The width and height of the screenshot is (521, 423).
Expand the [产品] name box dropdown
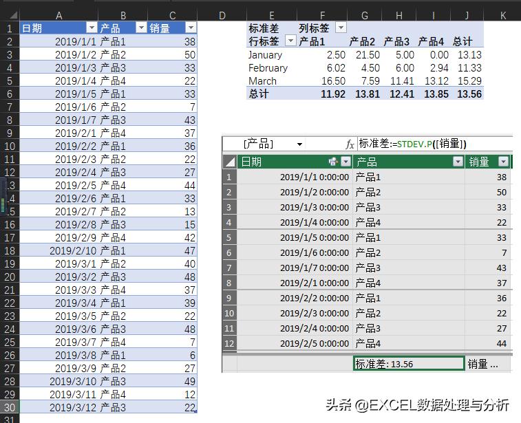(299, 144)
